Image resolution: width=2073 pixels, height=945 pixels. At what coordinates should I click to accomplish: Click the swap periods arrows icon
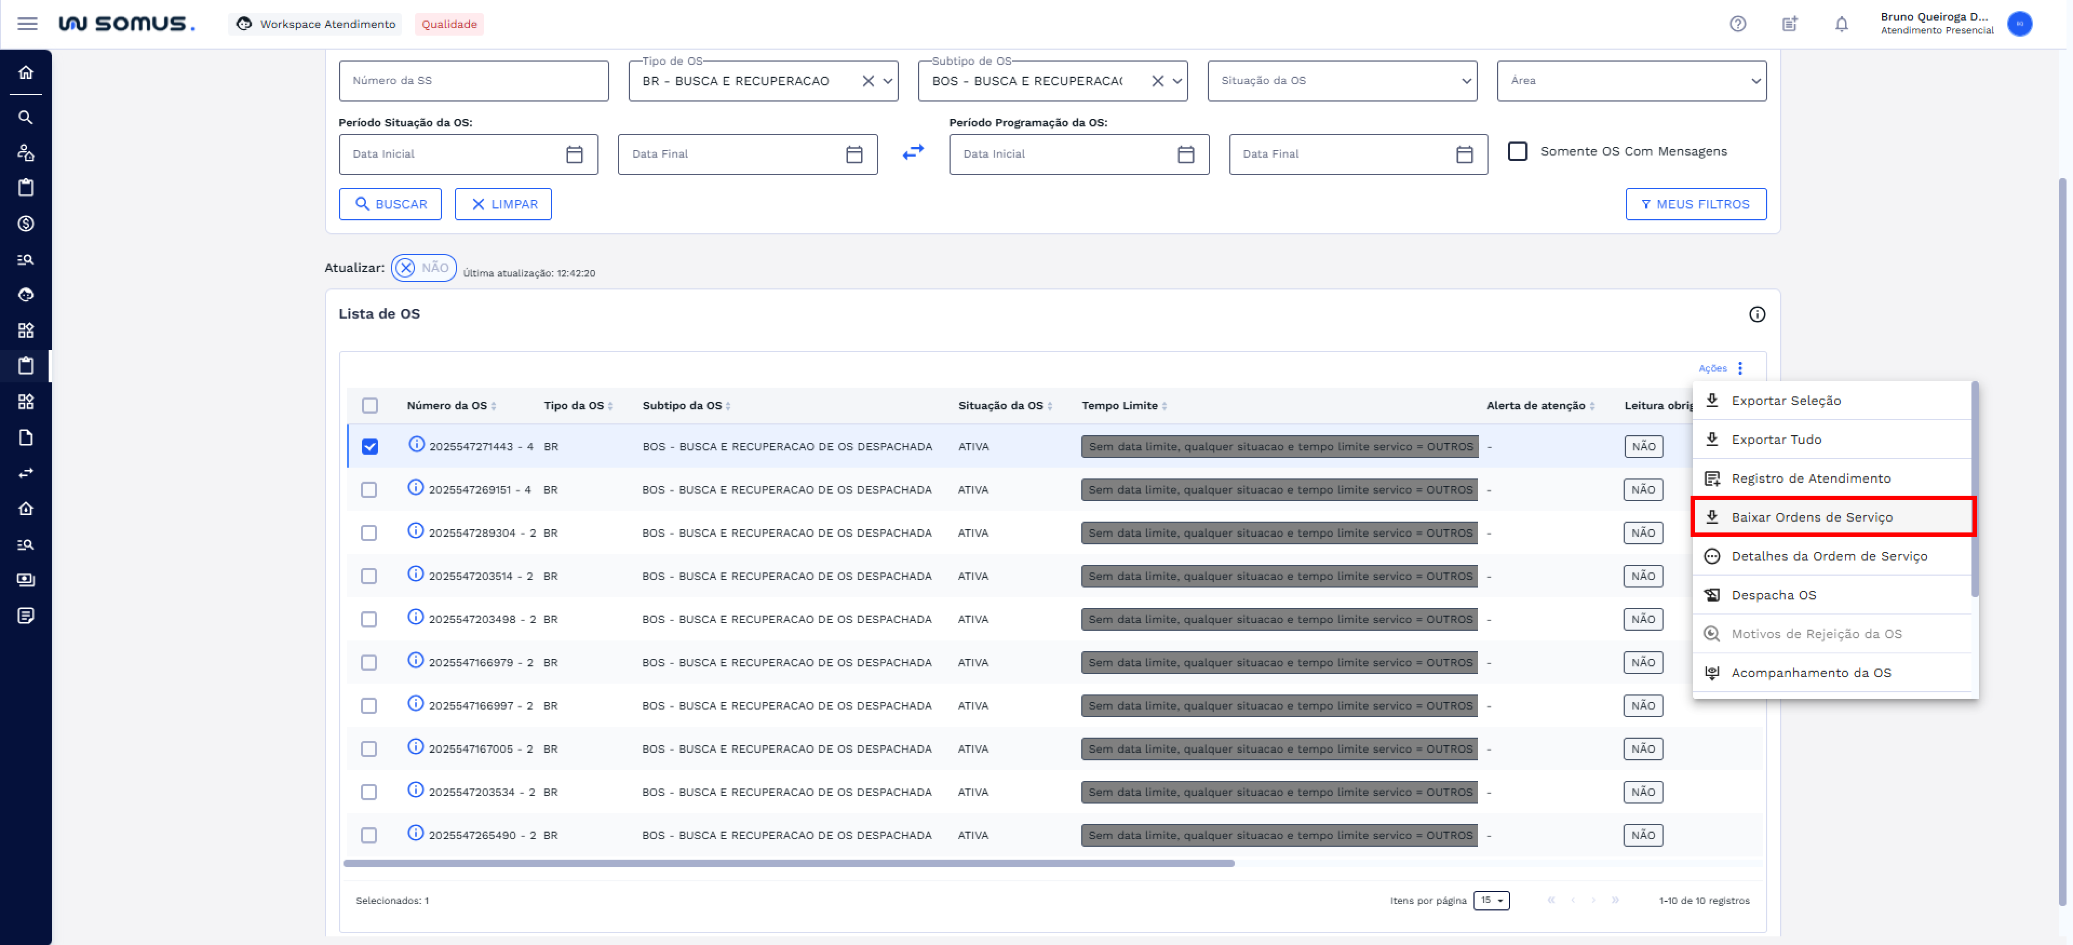pyautogui.click(x=913, y=152)
